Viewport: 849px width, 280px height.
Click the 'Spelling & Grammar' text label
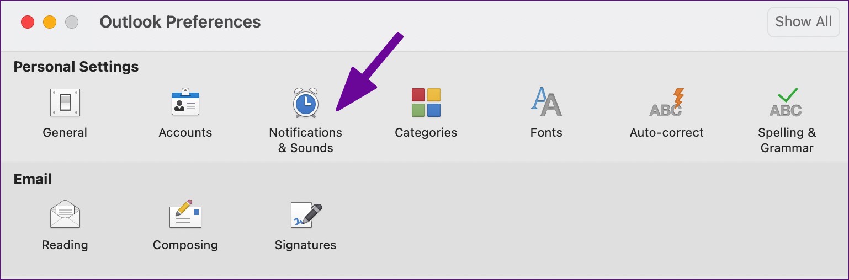[x=787, y=140]
